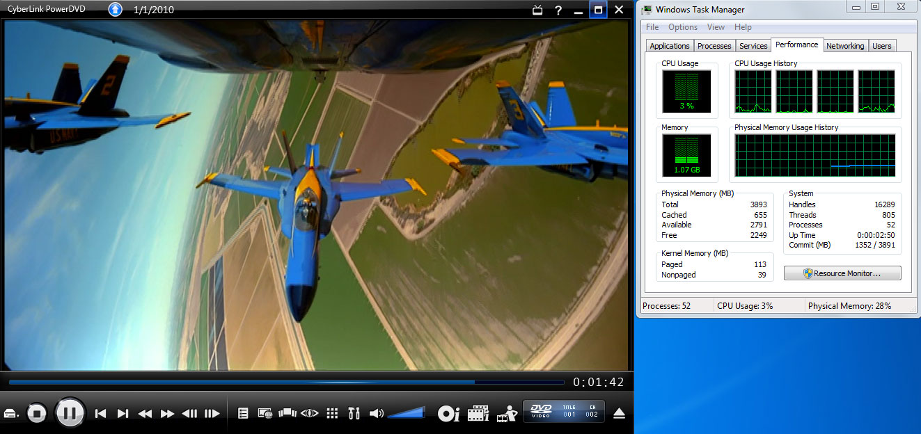921x434 pixels.
Task: Step back one frame
Action: (x=189, y=414)
